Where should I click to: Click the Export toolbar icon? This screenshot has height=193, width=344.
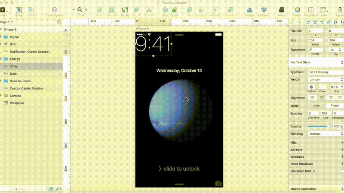340,10
